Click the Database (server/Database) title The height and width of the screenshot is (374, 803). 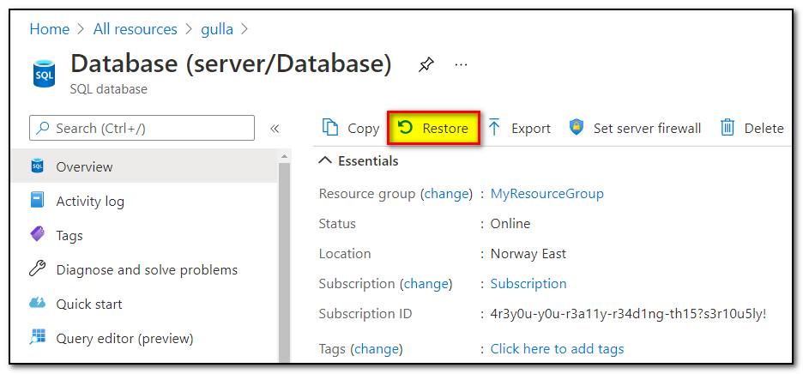pos(231,64)
